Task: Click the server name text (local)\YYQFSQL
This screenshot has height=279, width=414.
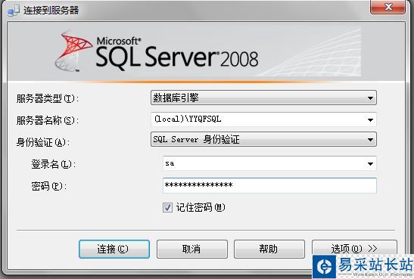Action: [x=188, y=119]
